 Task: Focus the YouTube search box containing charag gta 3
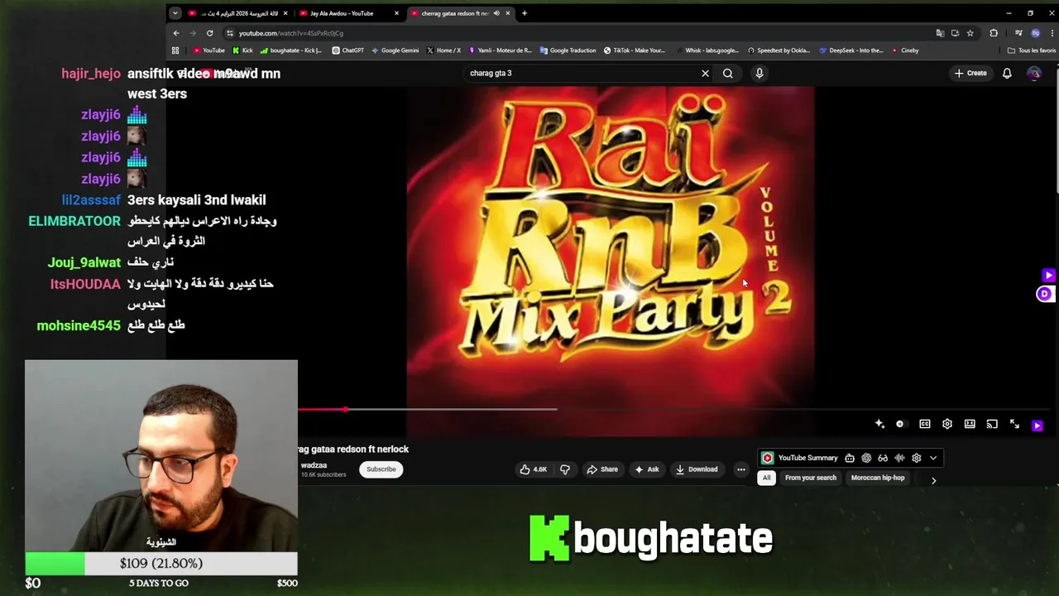pos(583,73)
